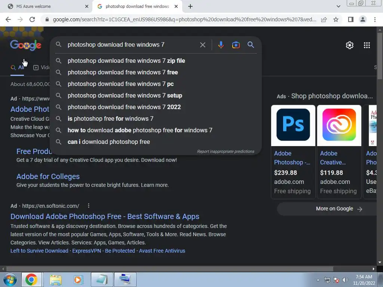Select suggestion 'windows 7 free'
Viewport: 383px width, 287px height.
(x=156, y=72)
